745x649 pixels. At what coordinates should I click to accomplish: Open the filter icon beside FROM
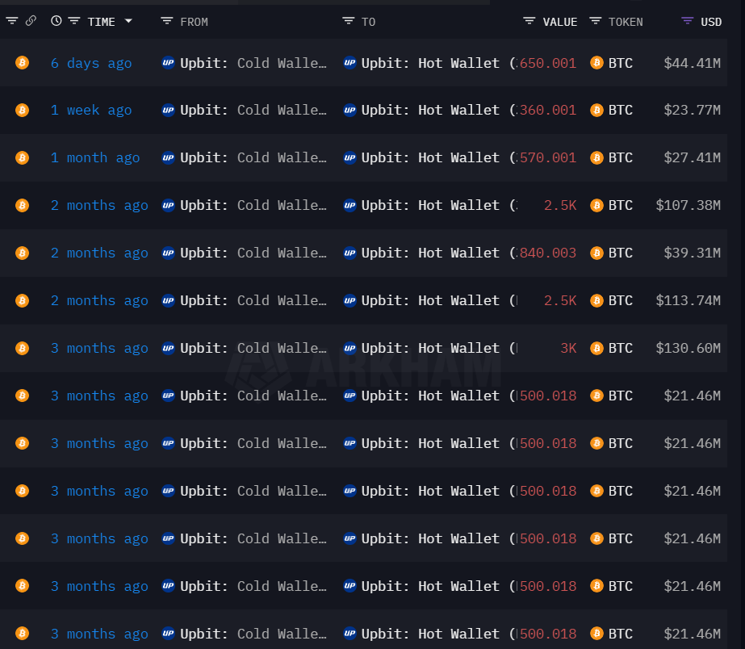click(x=167, y=21)
